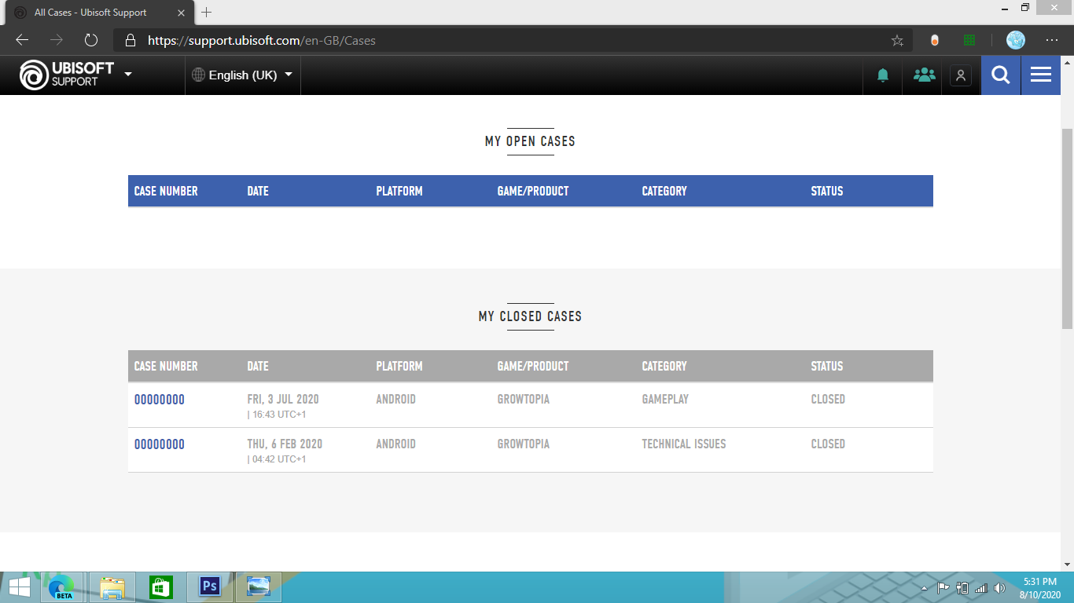
Task: Open the hamburger menu in the site header
Action: pos(1041,75)
